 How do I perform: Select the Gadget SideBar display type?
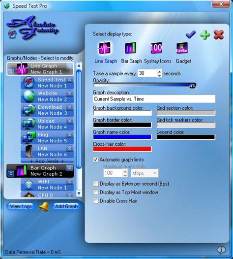pos(182,48)
